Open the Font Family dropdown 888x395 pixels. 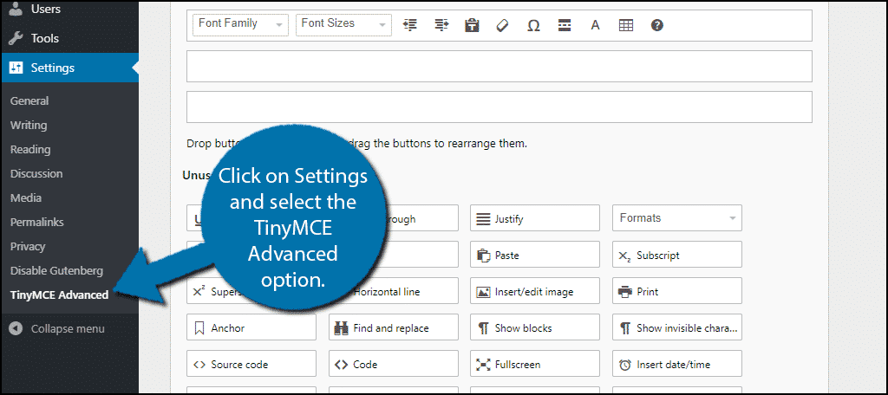240,24
